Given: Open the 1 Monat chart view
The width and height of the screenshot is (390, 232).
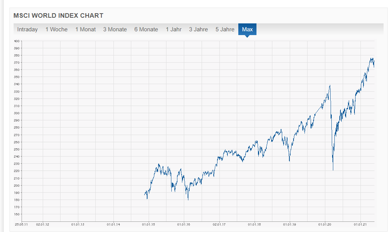Looking at the screenshot, I should [85, 29].
